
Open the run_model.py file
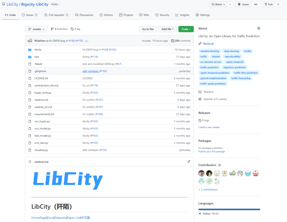tap(43, 129)
